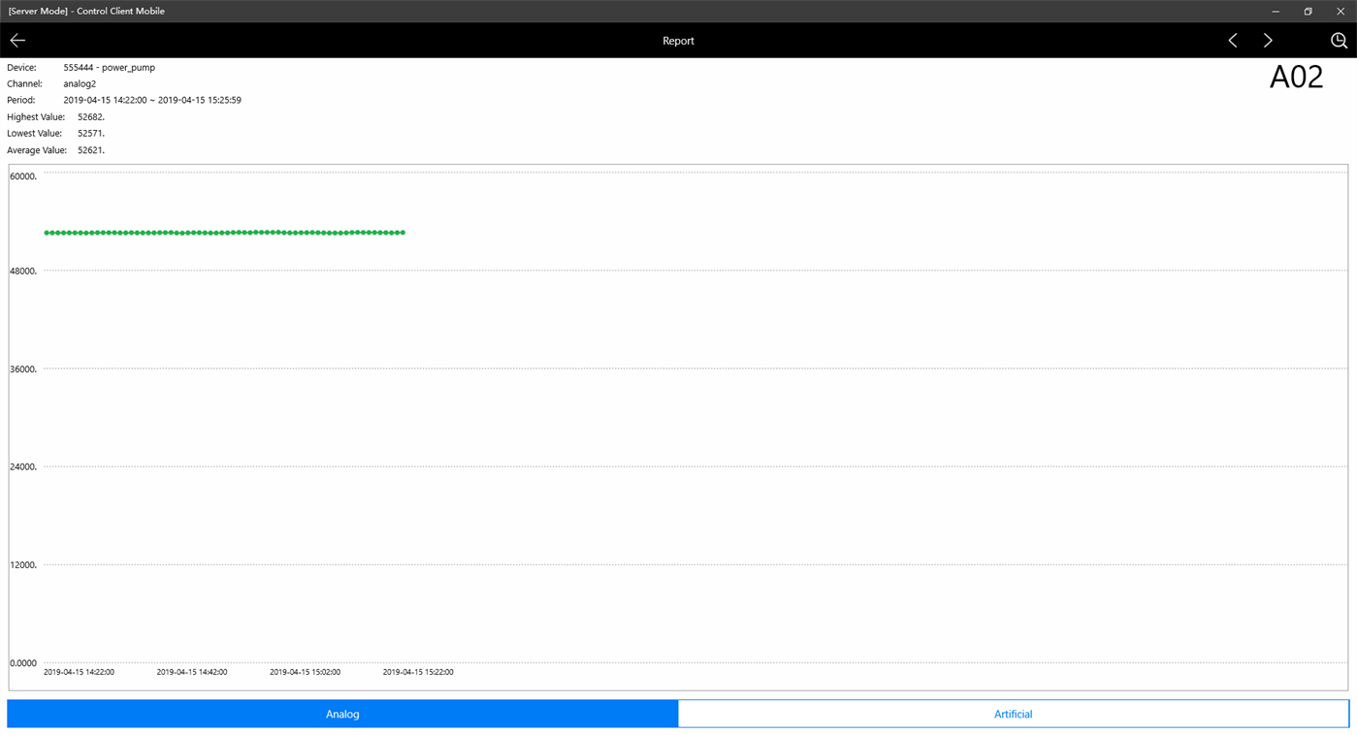This screenshot has height=735, width=1357.
Task: Click the timestamp 2019-04-15 15:22:00 on the x-axis
Action: coord(417,671)
